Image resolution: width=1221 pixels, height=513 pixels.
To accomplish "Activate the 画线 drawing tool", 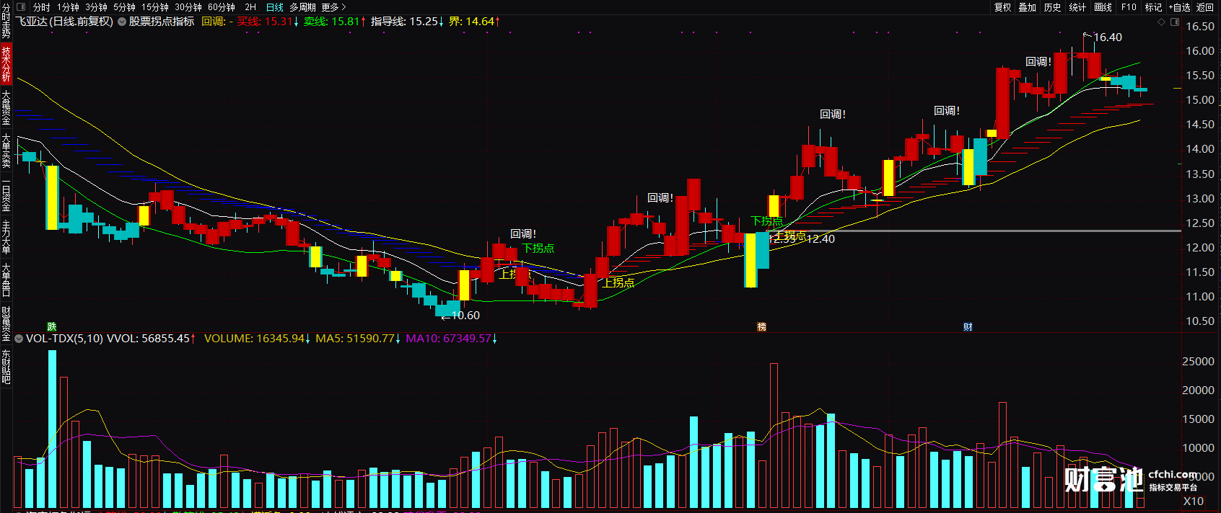I will coord(1103,7).
